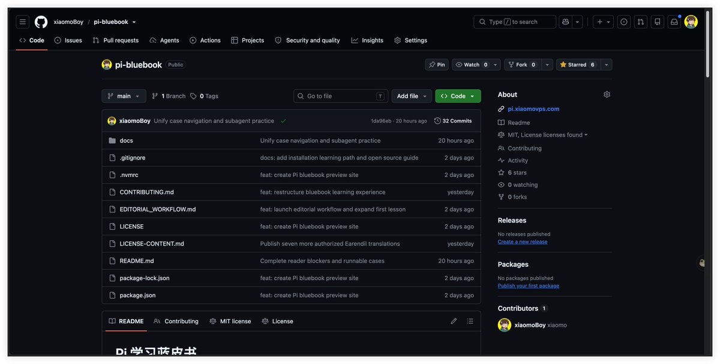Expand the main branch selector

(124, 96)
